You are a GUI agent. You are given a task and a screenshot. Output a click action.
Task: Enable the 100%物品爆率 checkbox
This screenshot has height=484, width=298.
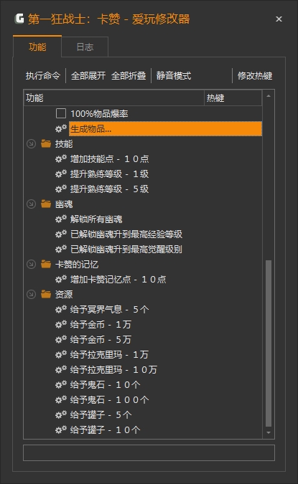[x=61, y=113]
